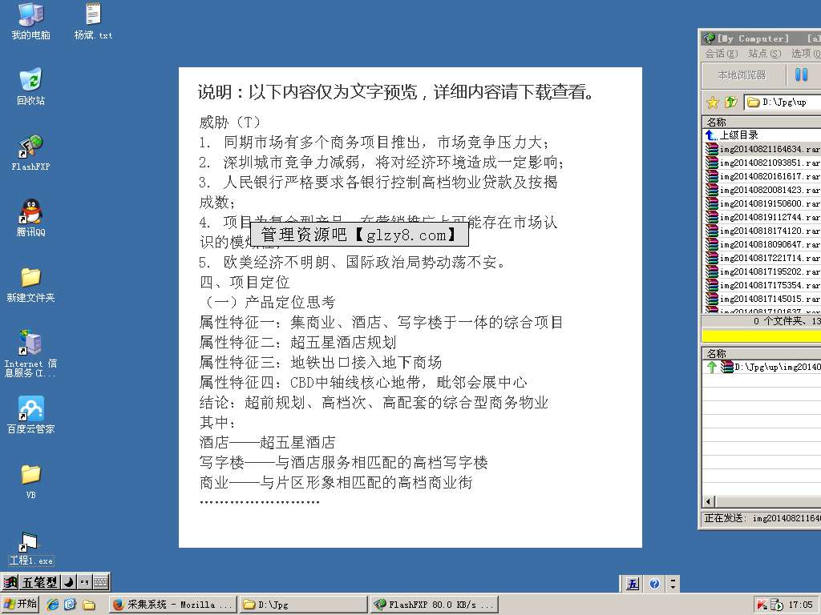Open the 会话 menu in FlashFXP

pyautogui.click(x=721, y=54)
